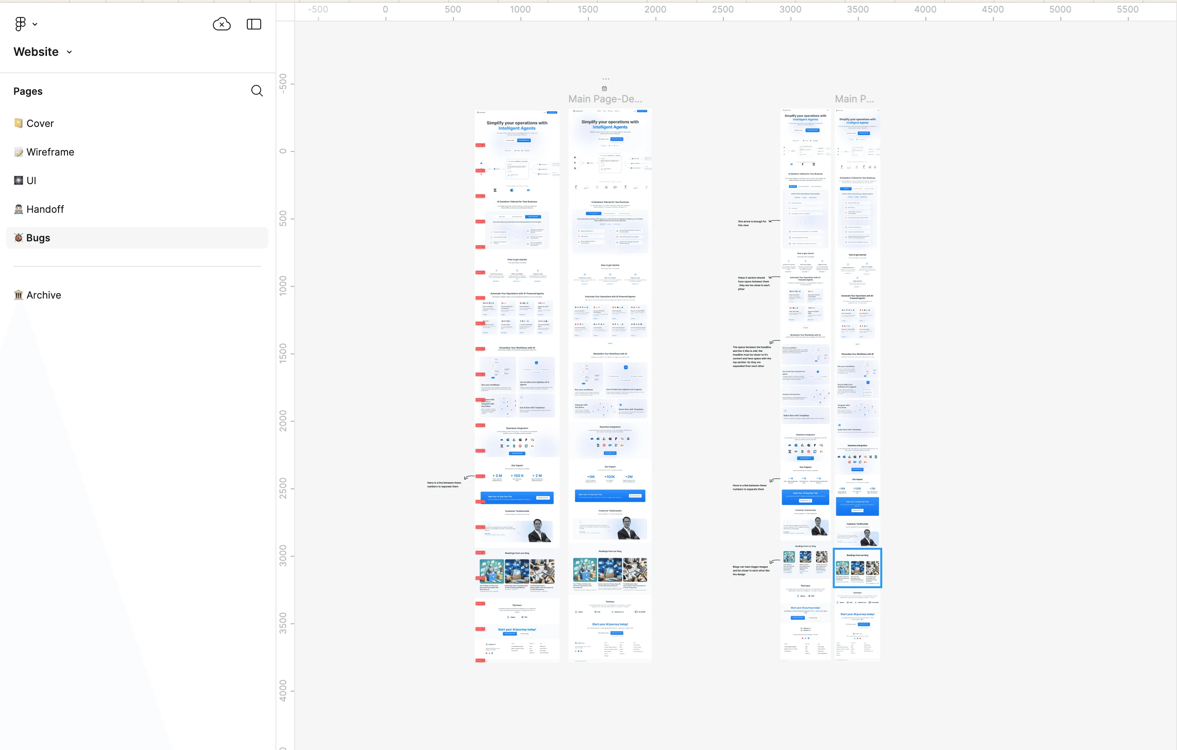Click the Handoff page person icon
This screenshot has height=750, width=1177.
click(19, 209)
